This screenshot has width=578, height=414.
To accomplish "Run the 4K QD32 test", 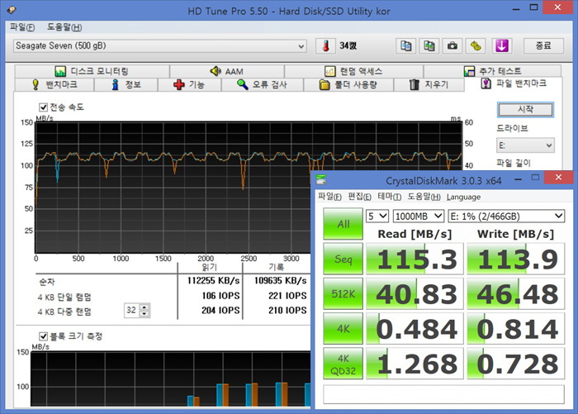I will pyautogui.click(x=343, y=364).
